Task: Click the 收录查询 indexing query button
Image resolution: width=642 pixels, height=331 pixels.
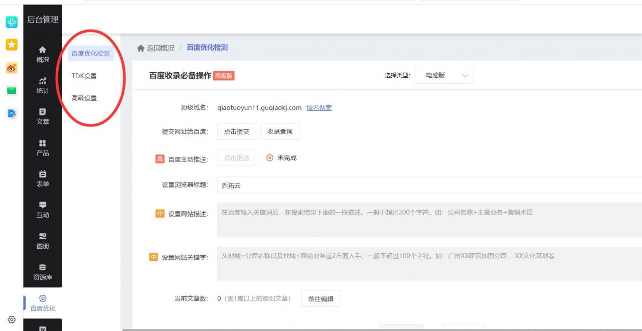Action: pos(279,131)
